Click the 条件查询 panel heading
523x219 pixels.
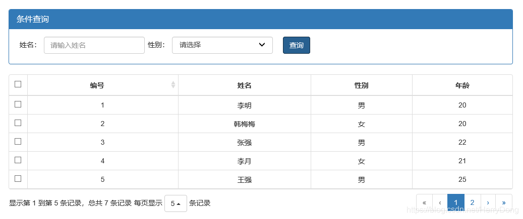[x=261, y=19]
